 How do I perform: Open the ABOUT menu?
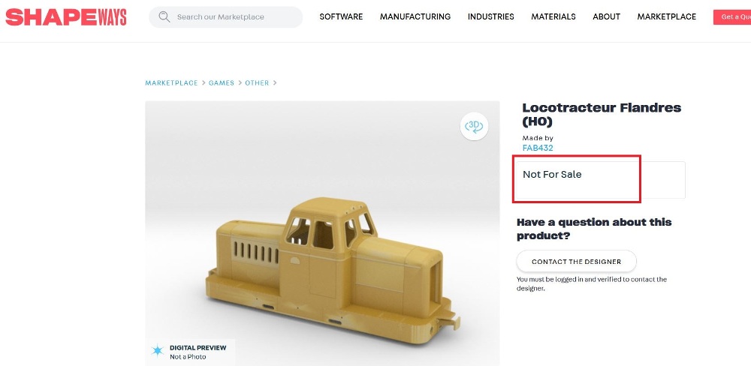(x=606, y=16)
